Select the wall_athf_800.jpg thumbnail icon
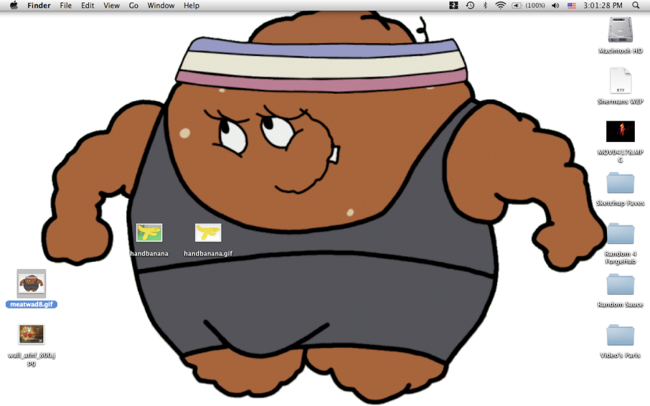This screenshot has width=650, height=406. (x=32, y=334)
